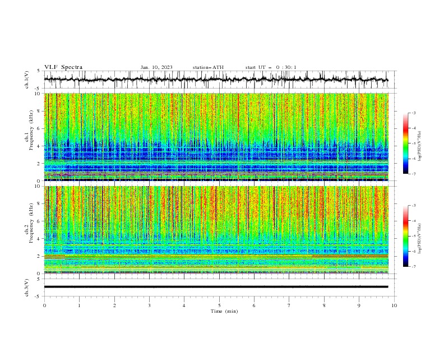Click the "VLF Spectra" plot title
This screenshot has width=444, height=343.
click(63, 67)
